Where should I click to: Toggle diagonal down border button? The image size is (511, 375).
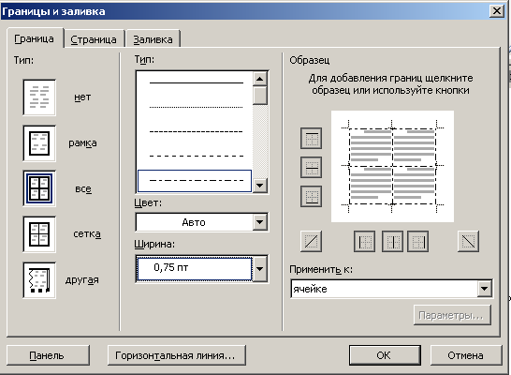pos(468,242)
